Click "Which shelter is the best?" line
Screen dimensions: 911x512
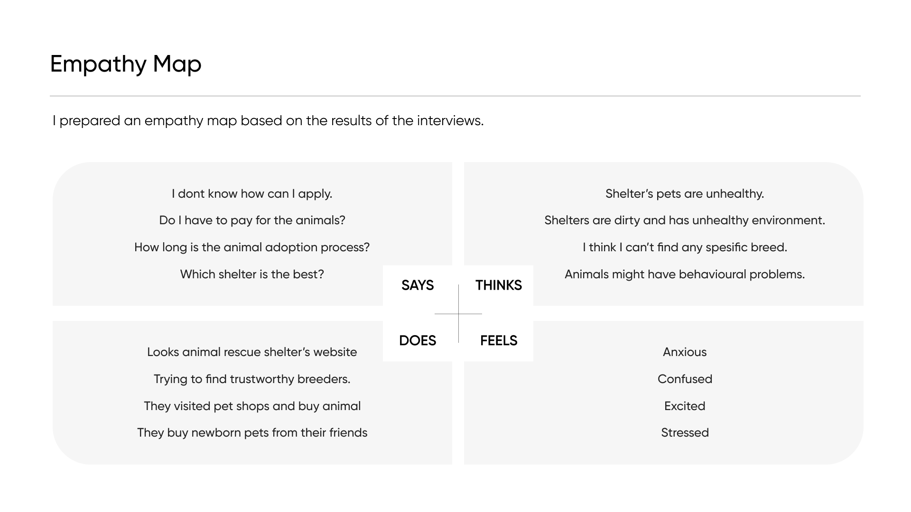click(x=252, y=274)
